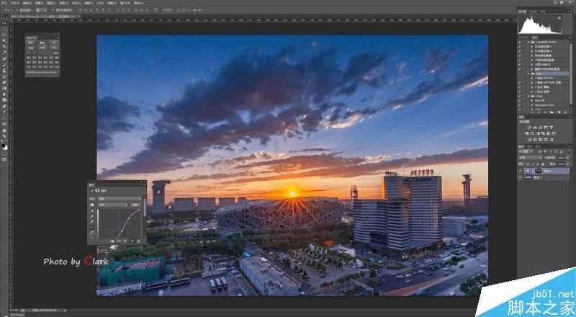Click the foreground color swatch
576x317 pixels.
(x=3, y=146)
